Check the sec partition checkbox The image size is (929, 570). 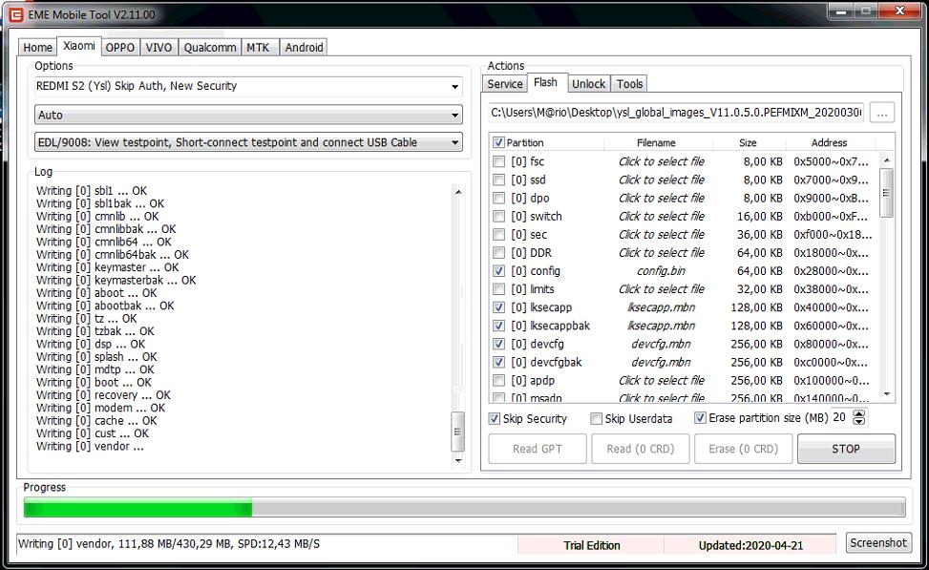click(x=498, y=235)
